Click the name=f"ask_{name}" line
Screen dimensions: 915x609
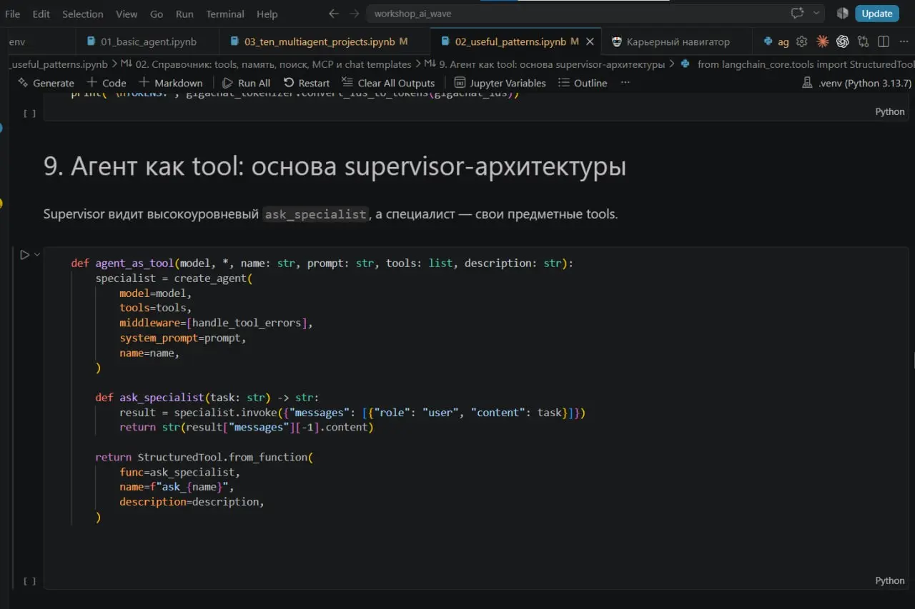(x=177, y=487)
